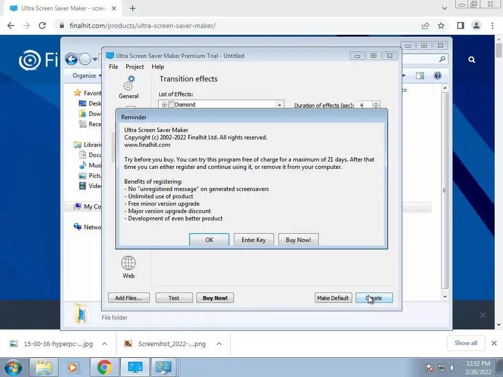Select Favorites in the Explorer sidebar

click(x=87, y=93)
